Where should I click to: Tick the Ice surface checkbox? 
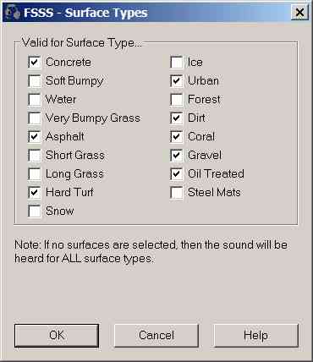coord(177,63)
